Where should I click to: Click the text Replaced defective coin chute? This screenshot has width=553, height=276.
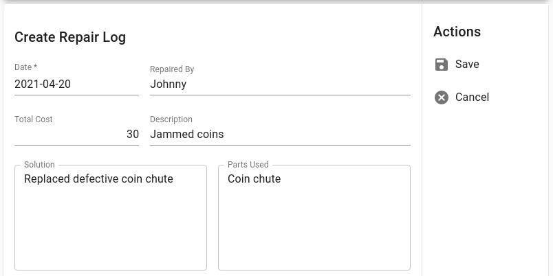point(98,179)
